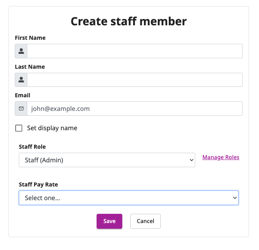259x250 pixels.
Task: Click the "Set display name" label text
Action: 52,128
